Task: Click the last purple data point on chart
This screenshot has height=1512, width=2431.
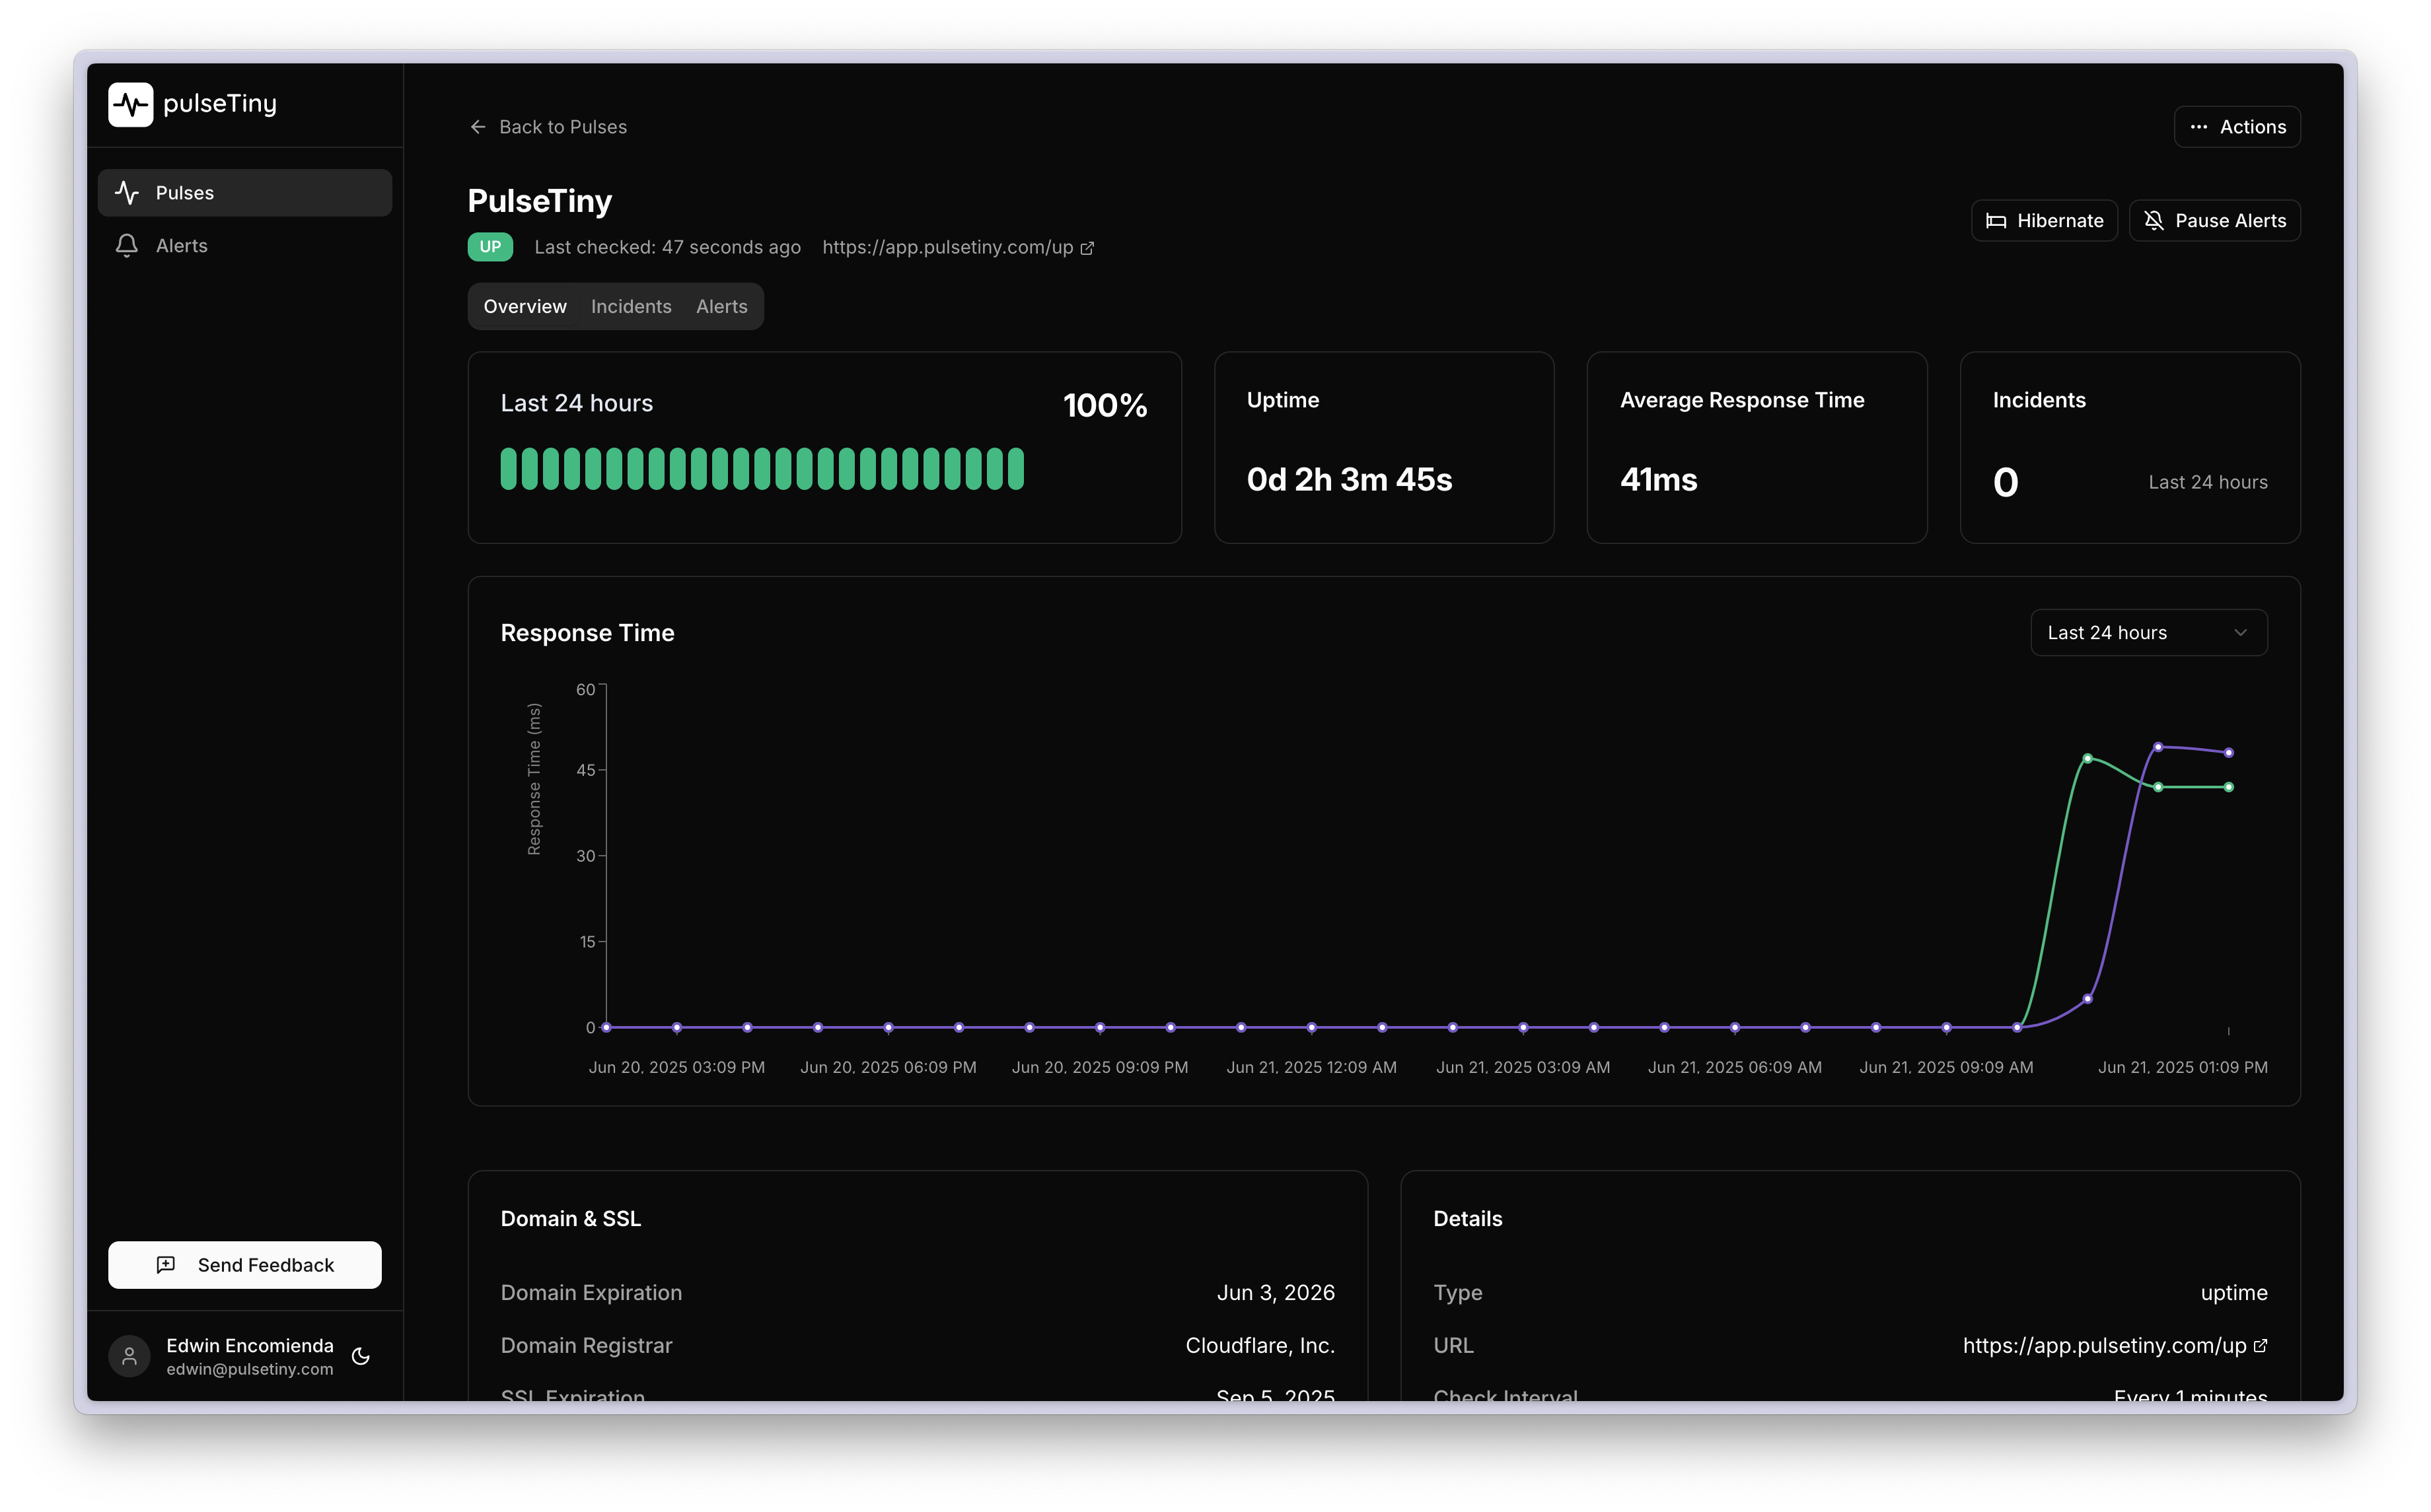Action: point(2228,753)
